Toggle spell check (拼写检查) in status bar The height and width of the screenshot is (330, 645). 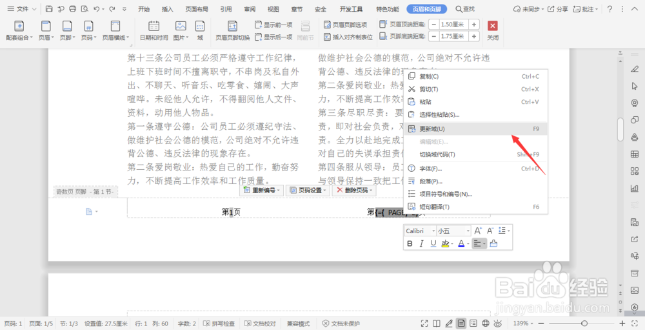pos(219,324)
